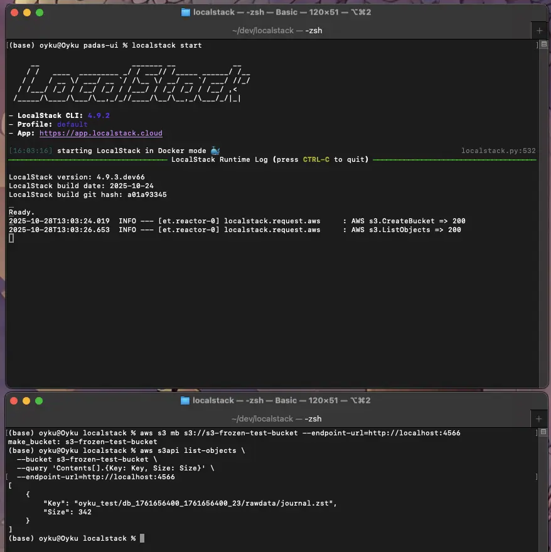Click the folder icon in the bottom window title
The width and height of the screenshot is (551, 552).
coord(185,401)
